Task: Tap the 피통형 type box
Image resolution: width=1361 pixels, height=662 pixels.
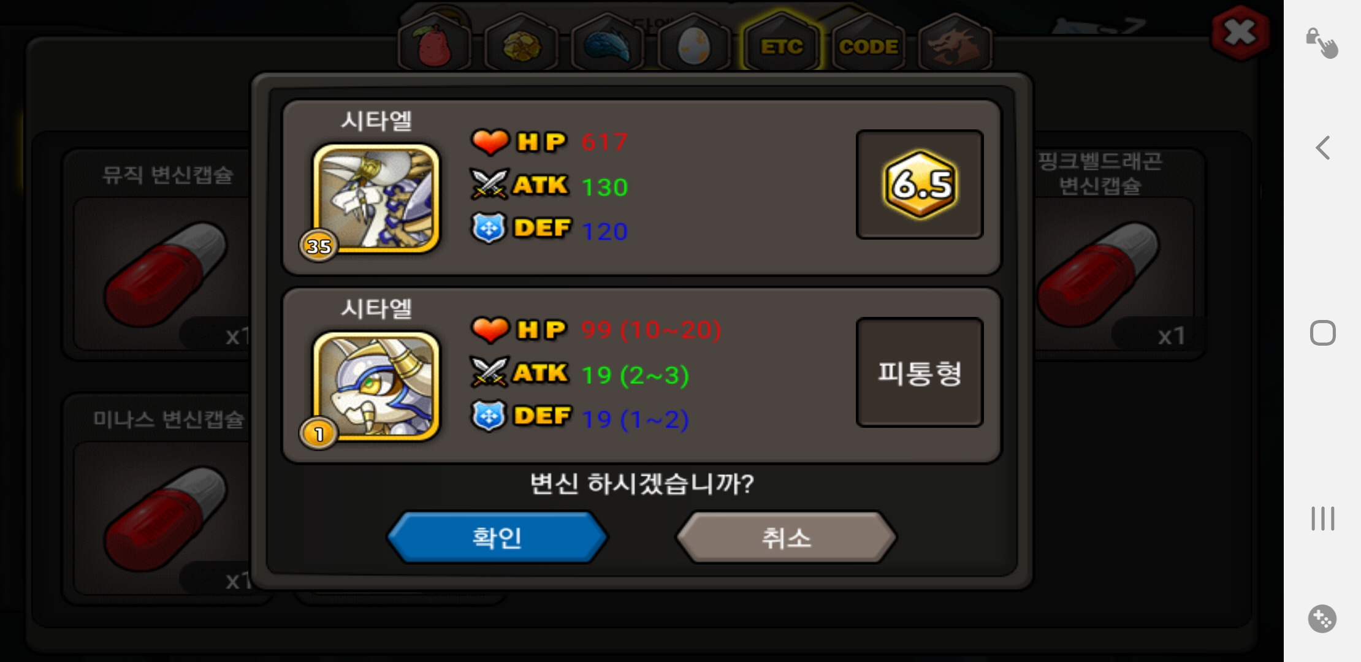Action: pos(920,372)
